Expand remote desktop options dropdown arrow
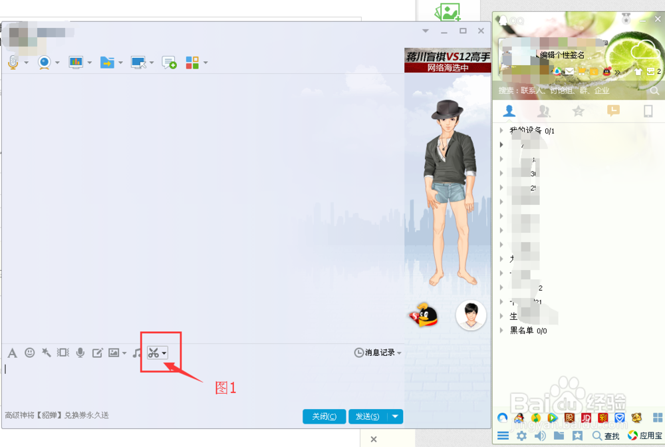The image size is (665, 447). coord(152,63)
